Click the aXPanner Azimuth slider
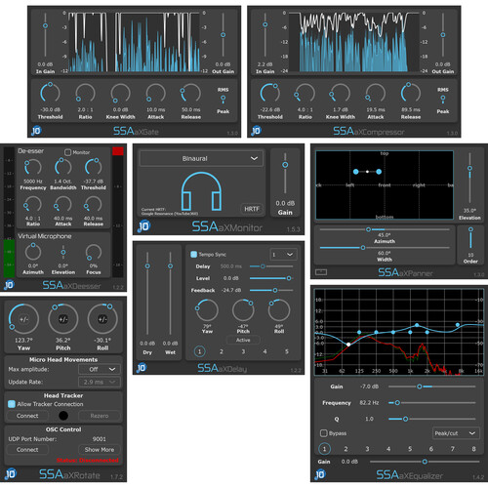488x488 pixels. [385, 229]
